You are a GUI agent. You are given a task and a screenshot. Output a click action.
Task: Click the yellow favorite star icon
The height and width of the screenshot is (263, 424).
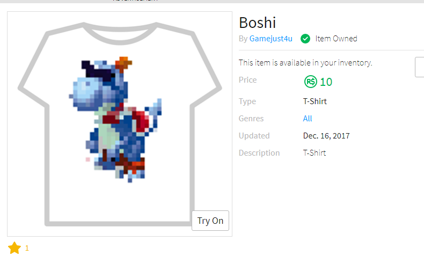point(14,248)
